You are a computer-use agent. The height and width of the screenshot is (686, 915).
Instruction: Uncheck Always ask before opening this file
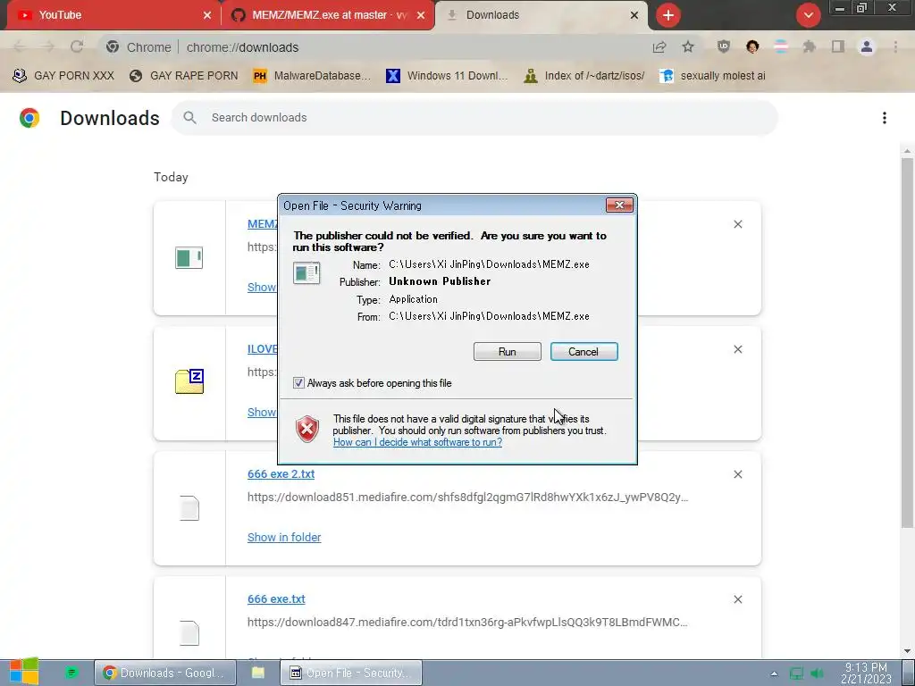point(298,383)
